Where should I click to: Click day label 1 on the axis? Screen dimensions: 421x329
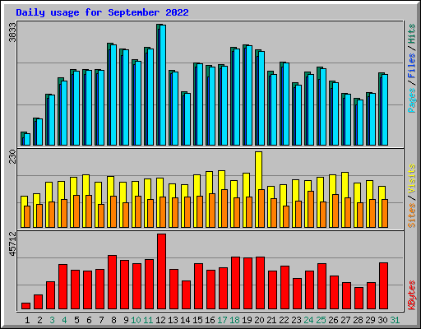point(27,320)
